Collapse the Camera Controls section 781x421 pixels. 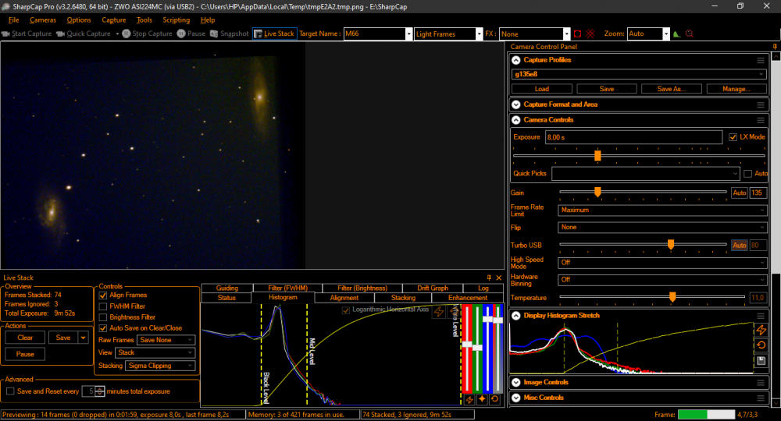(x=516, y=120)
